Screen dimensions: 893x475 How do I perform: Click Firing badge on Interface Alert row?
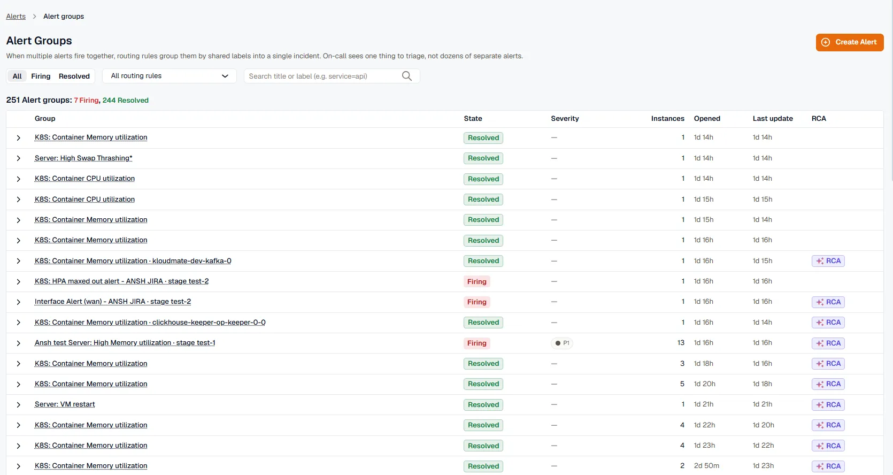(x=477, y=302)
